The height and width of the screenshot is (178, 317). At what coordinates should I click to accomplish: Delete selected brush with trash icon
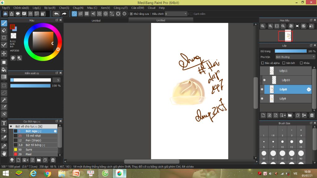pyautogui.click(x=53, y=160)
